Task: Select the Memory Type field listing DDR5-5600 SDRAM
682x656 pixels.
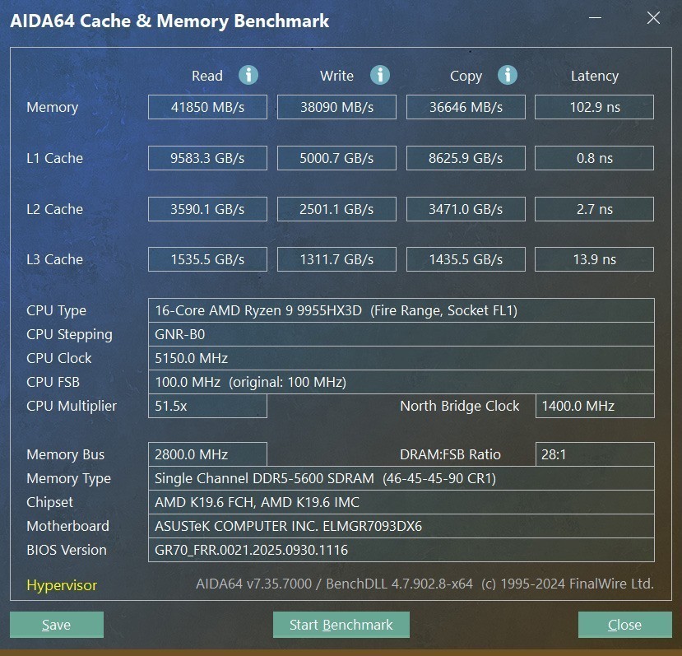Action: pyautogui.click(x=398, y=478)
